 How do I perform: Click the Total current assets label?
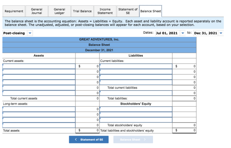point(24,98)
